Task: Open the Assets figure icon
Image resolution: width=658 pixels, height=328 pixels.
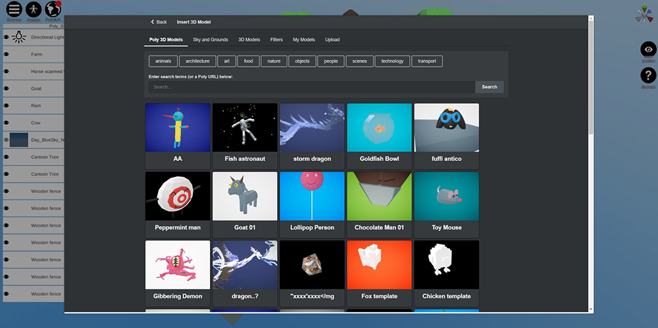Action: click(34, 9)
